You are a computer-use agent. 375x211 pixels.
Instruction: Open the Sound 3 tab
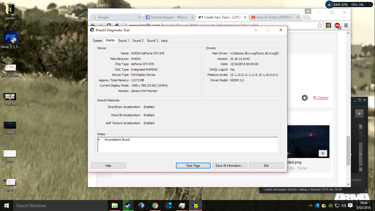(152, 41)
